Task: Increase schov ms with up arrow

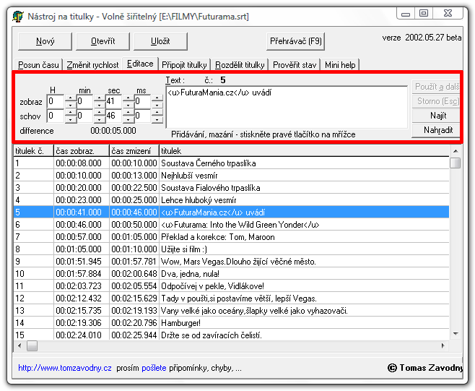Action: click(157, 113)
